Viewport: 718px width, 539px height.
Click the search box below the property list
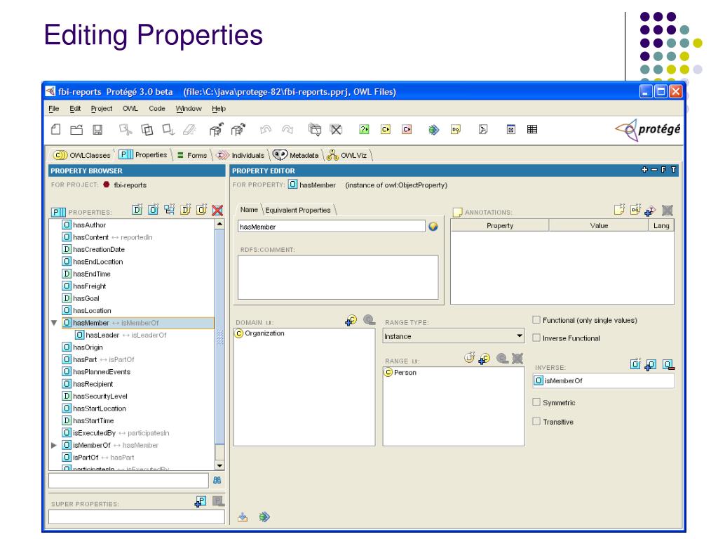(x=129, y=480)
